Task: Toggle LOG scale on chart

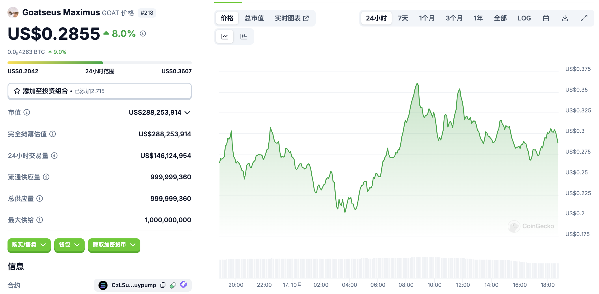Action: (x=524, y=18)
